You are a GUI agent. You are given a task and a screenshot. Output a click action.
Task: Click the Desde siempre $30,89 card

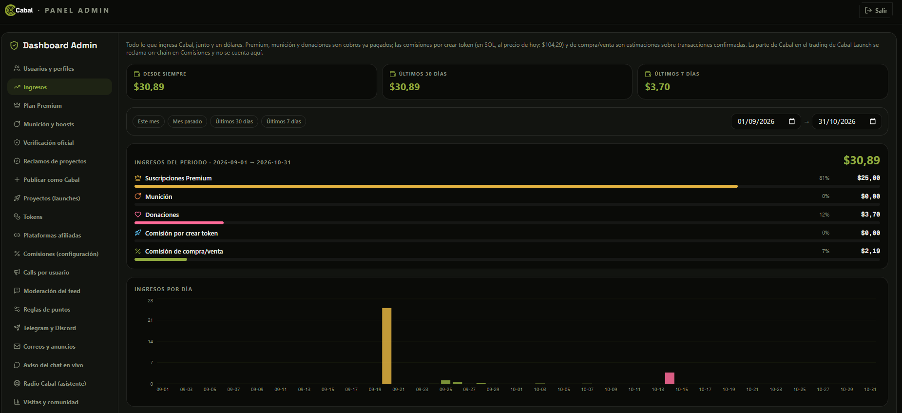[251, 82]
